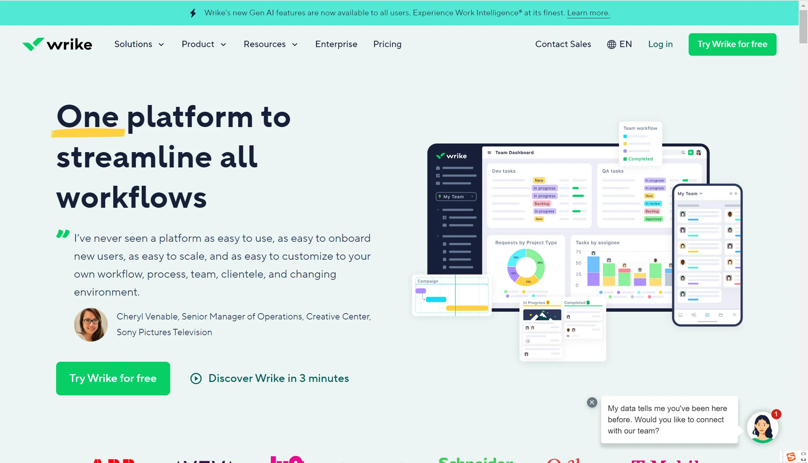
Task: Expand the Product dropdown menu
Action: [x=202, y=44]
